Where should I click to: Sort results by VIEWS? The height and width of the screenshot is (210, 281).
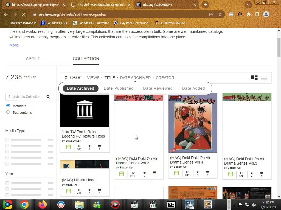[x=93, y=78]
